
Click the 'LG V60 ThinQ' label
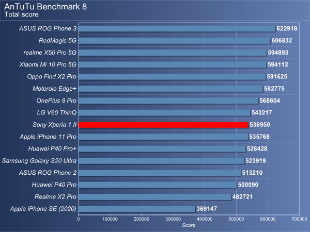pos(56,112)
